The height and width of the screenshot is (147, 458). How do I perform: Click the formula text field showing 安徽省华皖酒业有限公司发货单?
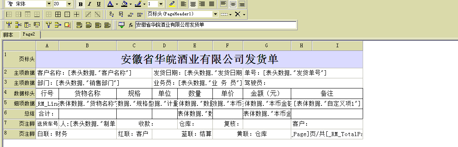216,25
